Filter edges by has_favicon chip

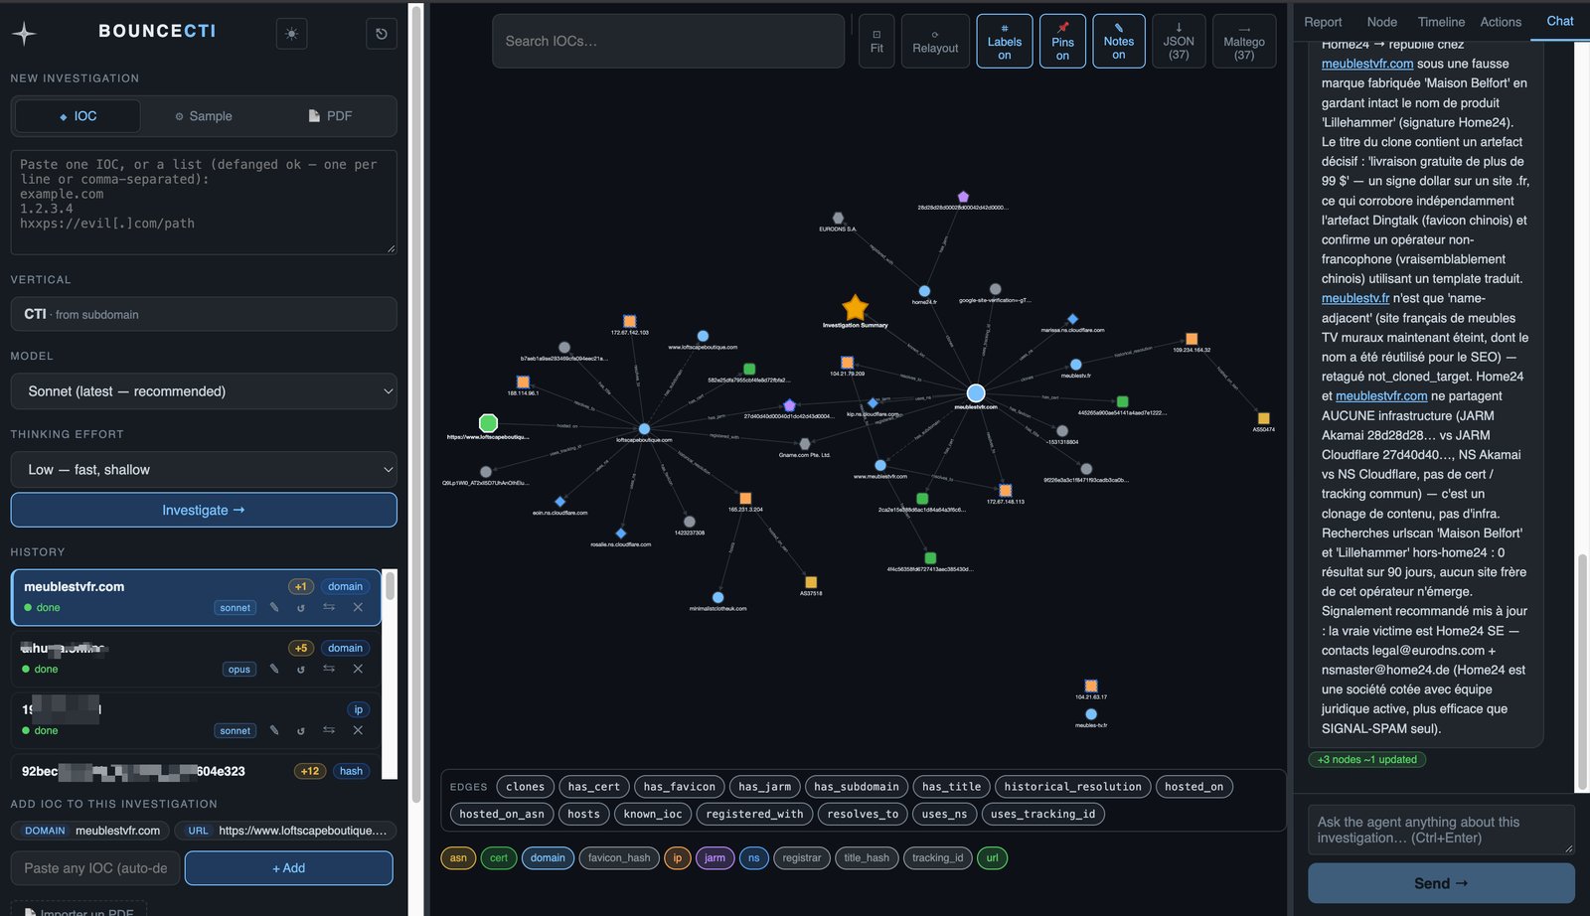point(680,787)
